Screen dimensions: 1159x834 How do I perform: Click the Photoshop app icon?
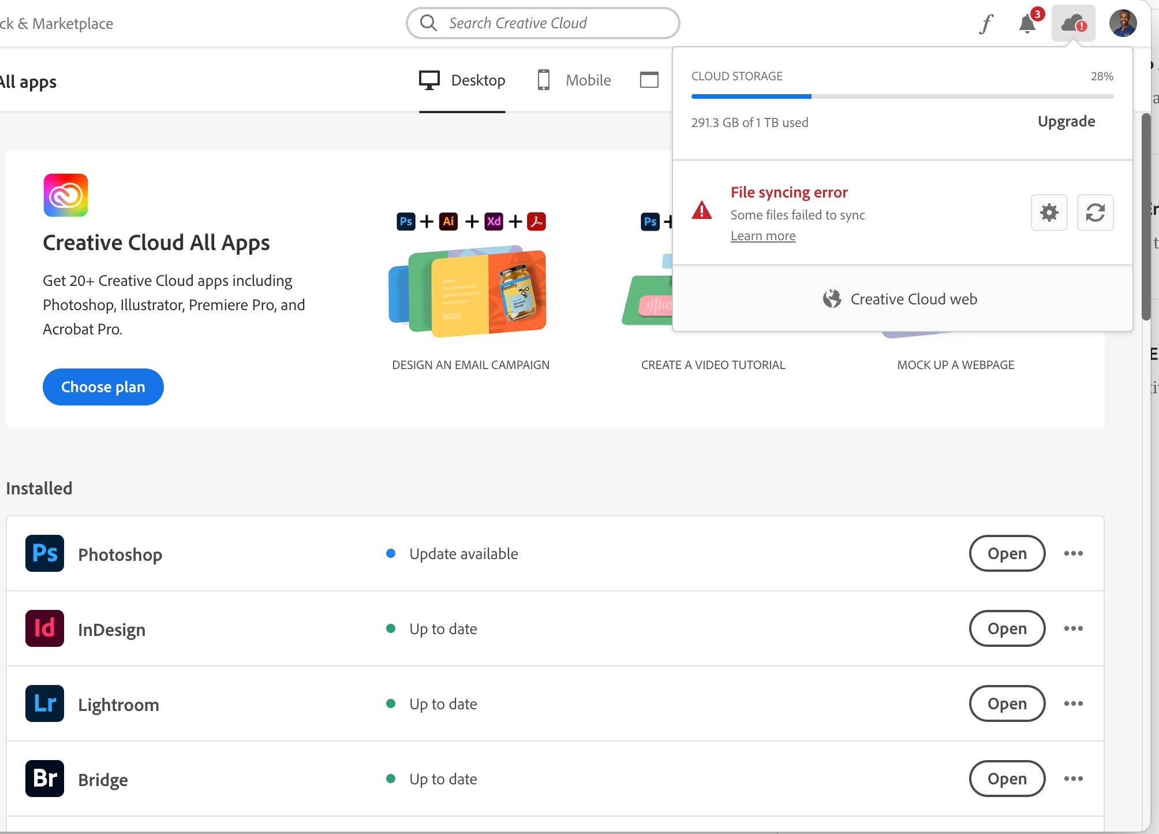coord(44,553)
